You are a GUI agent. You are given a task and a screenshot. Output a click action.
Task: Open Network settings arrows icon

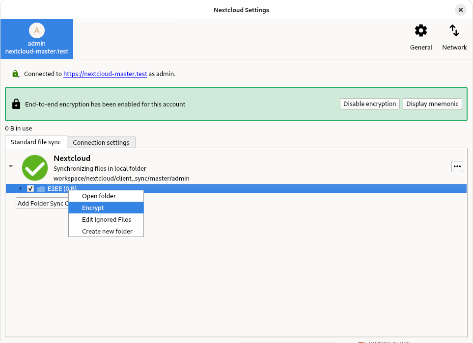pyautogui.click(x=454, y=31)
